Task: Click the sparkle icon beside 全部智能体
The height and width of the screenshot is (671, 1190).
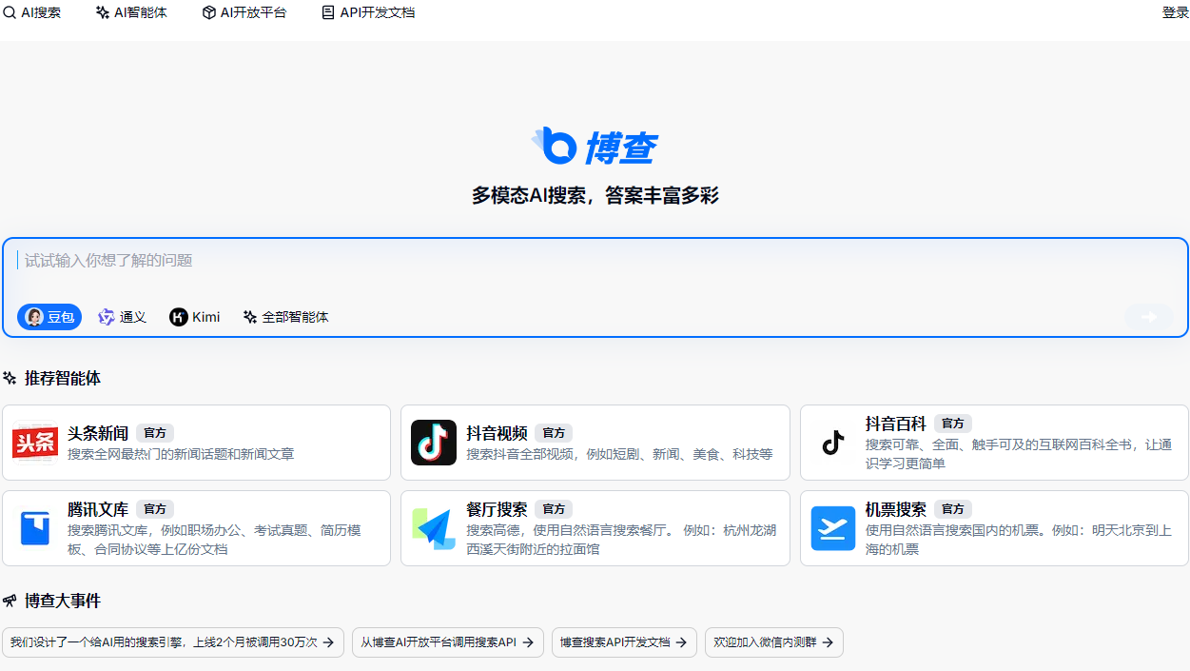Action: pyautogui.click(x=250, y=317)
